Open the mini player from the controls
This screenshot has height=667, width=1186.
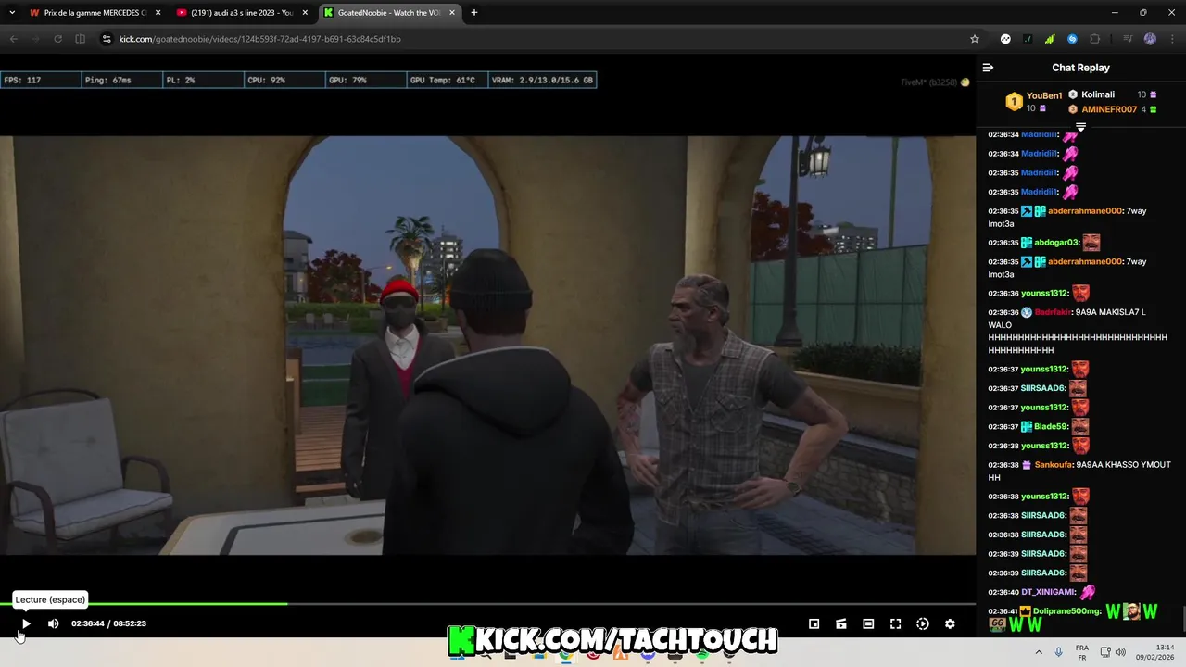click(x=814, y=623)
